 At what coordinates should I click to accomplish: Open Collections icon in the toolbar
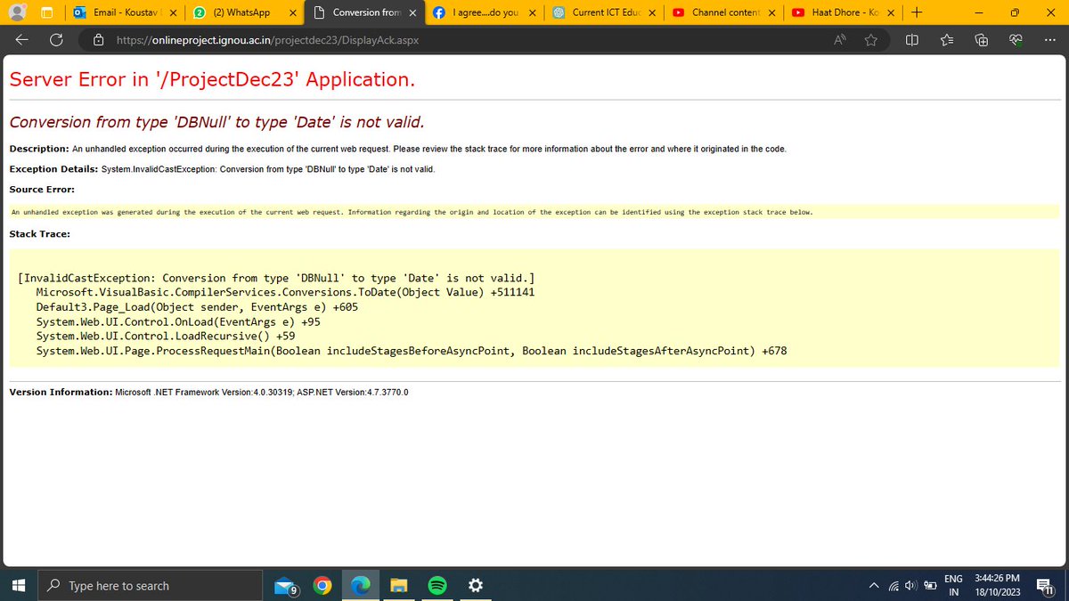[982, 39]
